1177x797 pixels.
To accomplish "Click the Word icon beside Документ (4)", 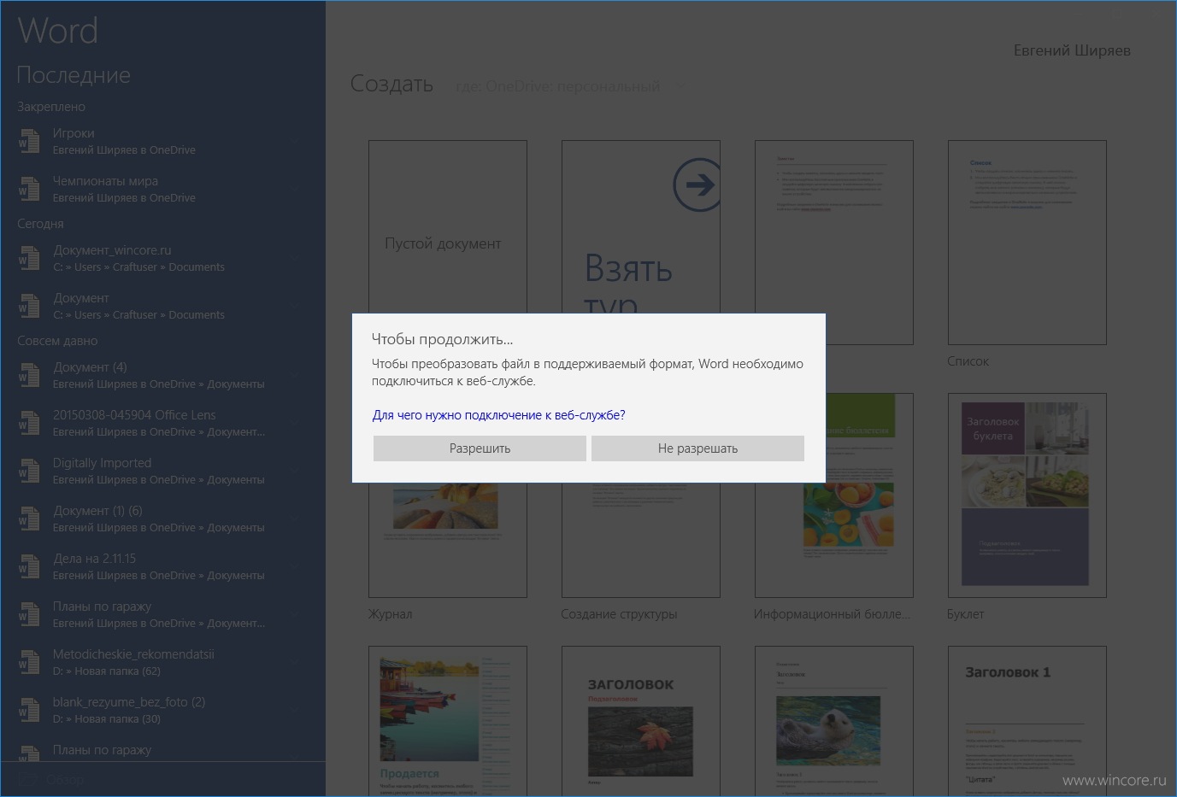I will pyautogui.click(x=29, y=375).
